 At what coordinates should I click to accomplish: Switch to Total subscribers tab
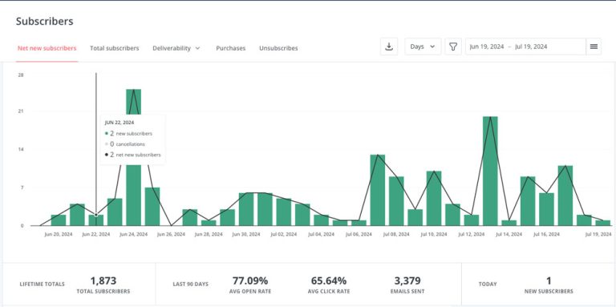(115, 48)
